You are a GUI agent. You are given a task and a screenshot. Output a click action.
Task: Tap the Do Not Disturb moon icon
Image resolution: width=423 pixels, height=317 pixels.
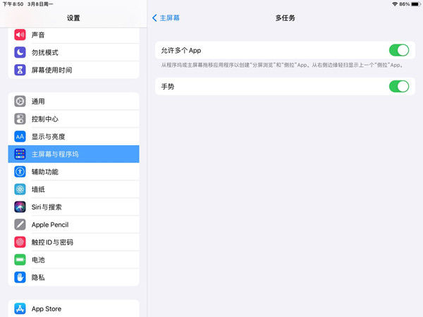click(20, 52)
